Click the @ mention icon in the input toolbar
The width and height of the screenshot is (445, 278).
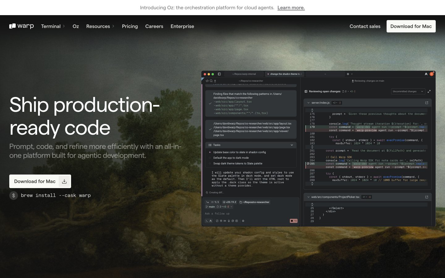233,221
